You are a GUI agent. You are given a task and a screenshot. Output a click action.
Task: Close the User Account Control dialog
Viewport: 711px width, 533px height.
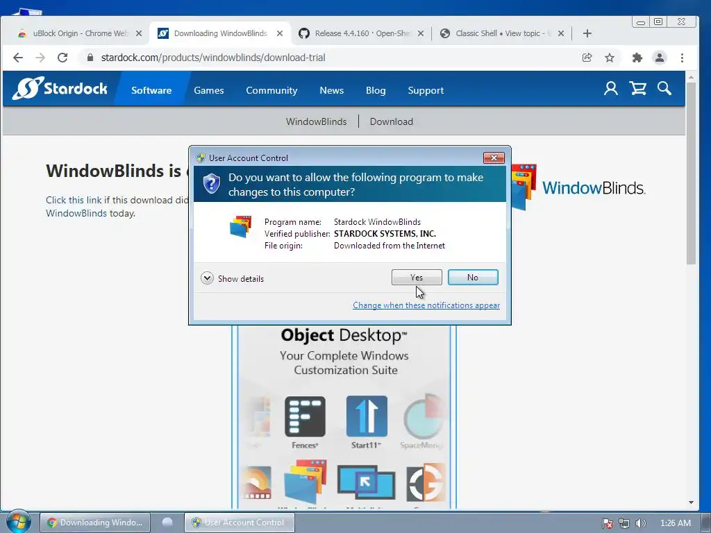[x=494, y=158]
